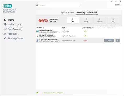The width and height of the screenshot is (124, 96).
Task: Go to Web Accounts
Action: (x=15, y=24)
